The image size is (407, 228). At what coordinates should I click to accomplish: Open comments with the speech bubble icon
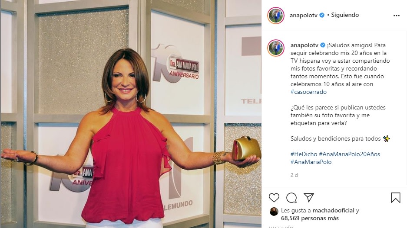click(x=291, y=198)
